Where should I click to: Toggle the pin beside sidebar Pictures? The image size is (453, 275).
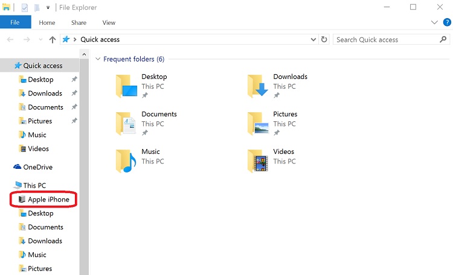[x=74, y=121]
